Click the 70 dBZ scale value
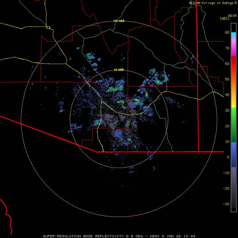 (227, 48)
